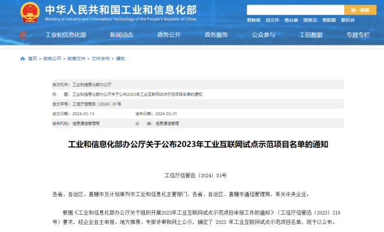Open 政策文件 breadcrumb link

tap(76, 59)
